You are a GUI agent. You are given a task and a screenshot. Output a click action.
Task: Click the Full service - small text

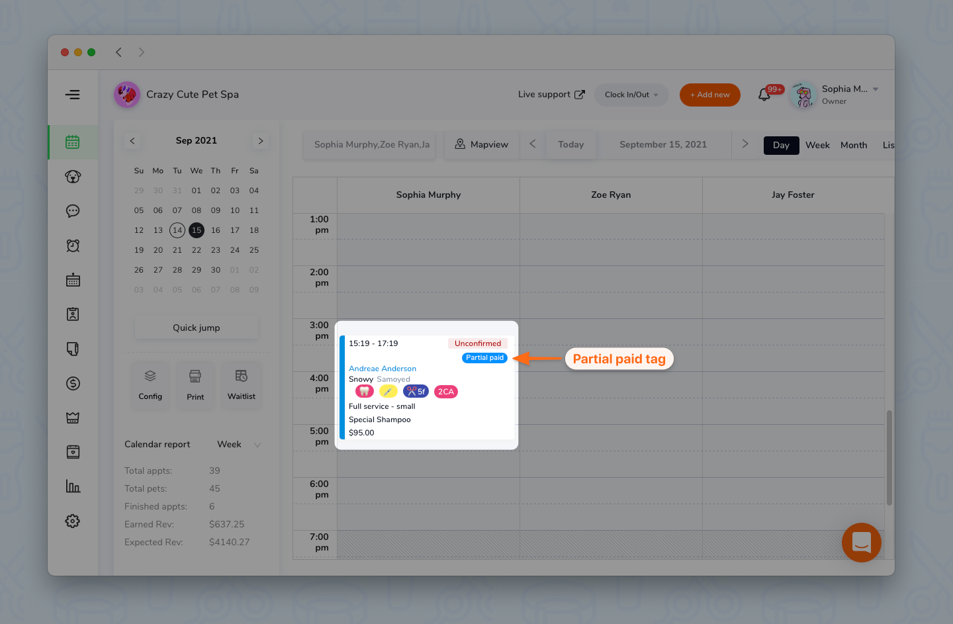click(382, 407)
